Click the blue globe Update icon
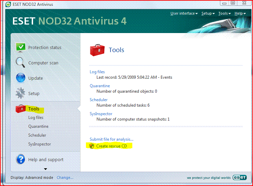Image resolution: width=253 pixels, height=186 pixels. point(20,78)
